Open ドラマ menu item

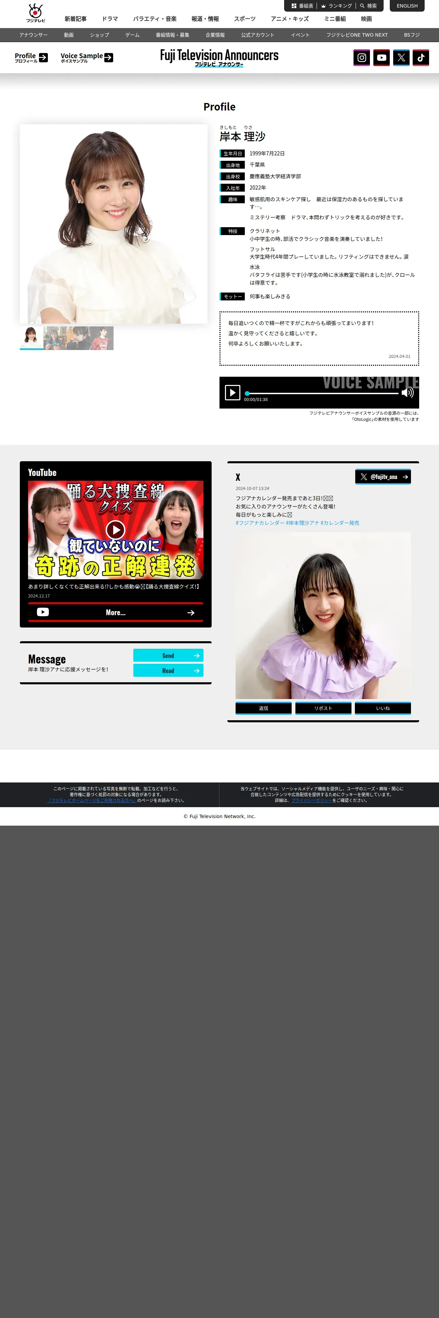click(x=110, y=19)
